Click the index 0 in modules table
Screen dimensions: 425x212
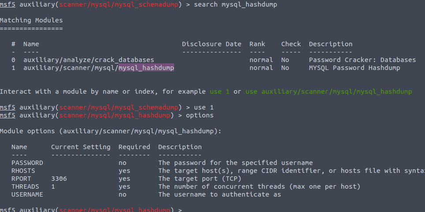tap(13, 60)
